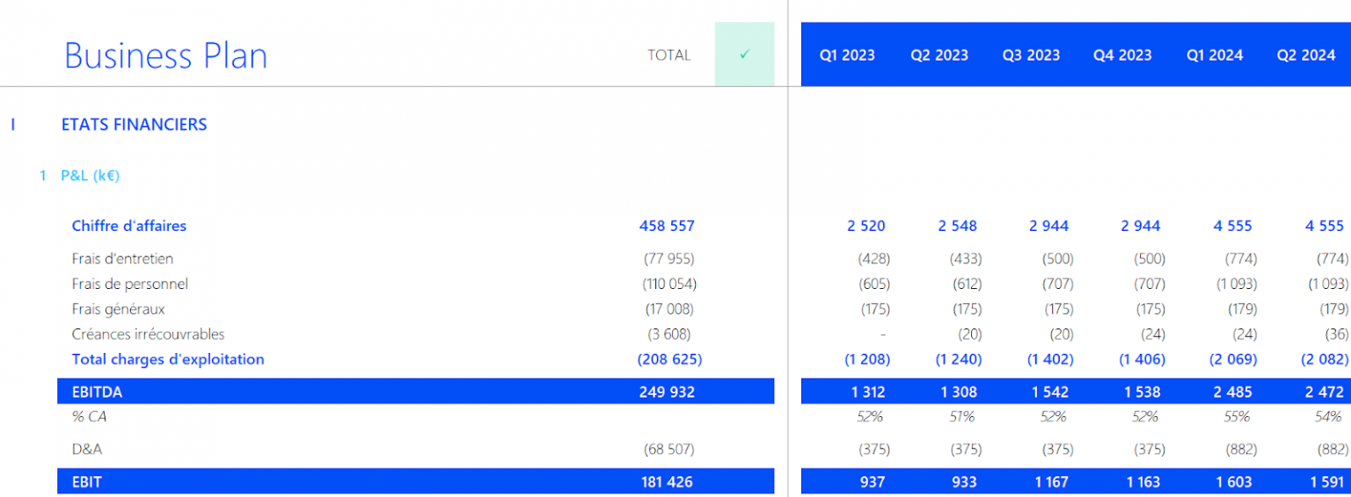The width and height of the screenshot is (1351, 497).
Task: Click Q1 2023 EBIT cell 937
Action: 873,482
